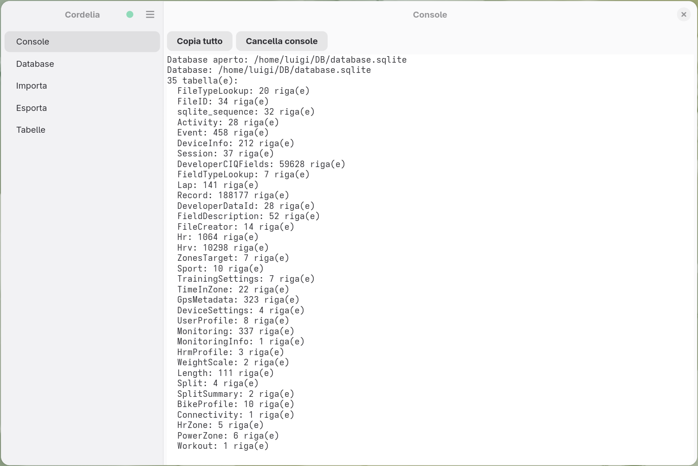The height and width of the screenshot is (466, 698).
Task: Click the 'FileCreator: 14 riga(e)' line
Action: click(236, 227)
